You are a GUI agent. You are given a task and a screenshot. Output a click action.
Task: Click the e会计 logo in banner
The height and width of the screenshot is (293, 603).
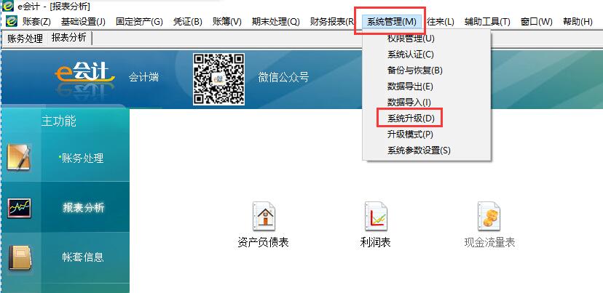[84, 73]
